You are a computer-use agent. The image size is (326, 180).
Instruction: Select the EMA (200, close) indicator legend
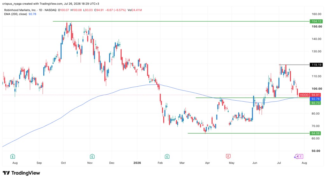(16, 14)
